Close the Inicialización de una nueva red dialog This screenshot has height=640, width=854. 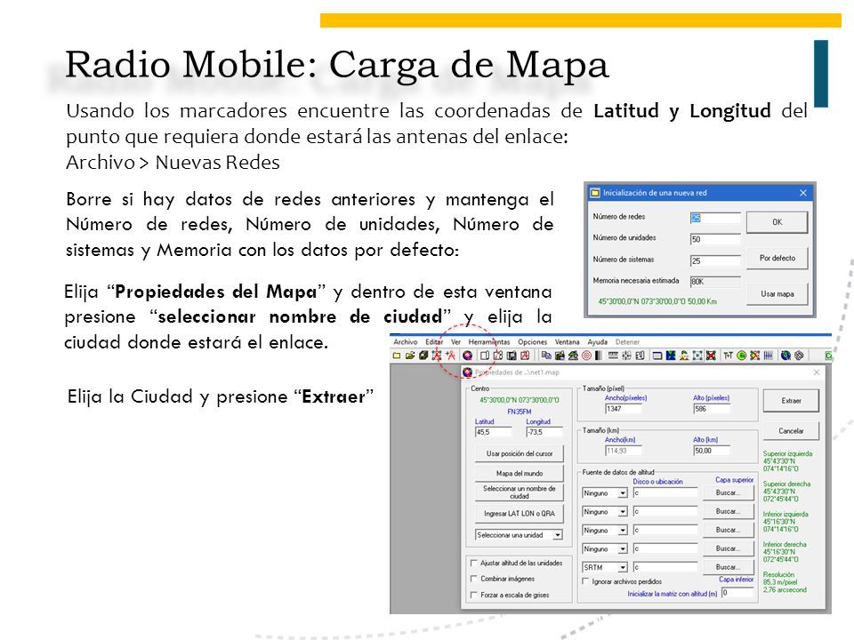coord(802,193)
